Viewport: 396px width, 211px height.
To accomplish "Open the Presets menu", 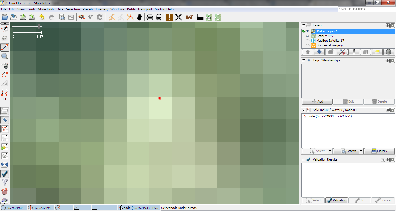I will (88, 9).
